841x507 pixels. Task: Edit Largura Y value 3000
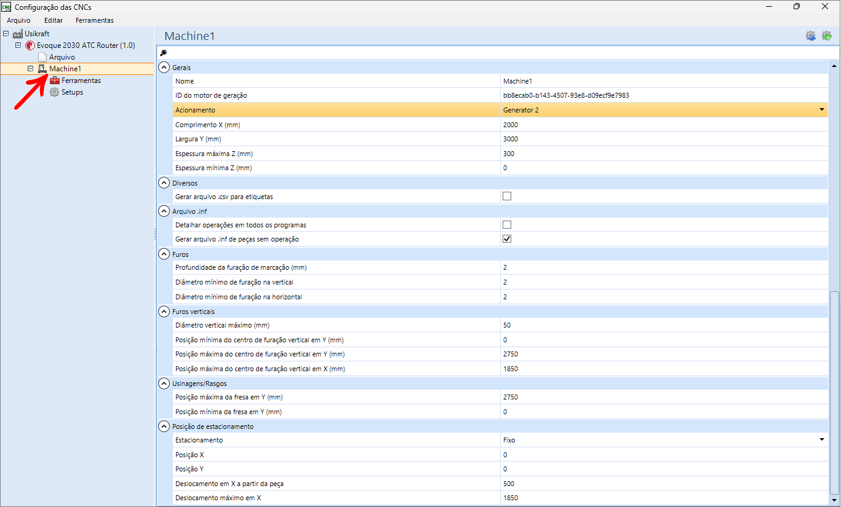pyautogui.click(x=664, y=139)
